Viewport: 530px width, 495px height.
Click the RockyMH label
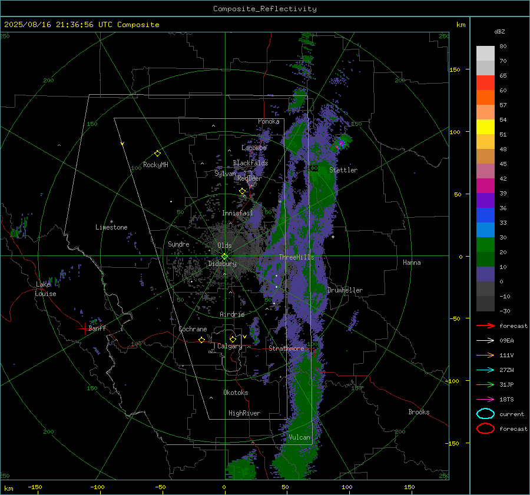pyautogui.click(x=155, y=165)
